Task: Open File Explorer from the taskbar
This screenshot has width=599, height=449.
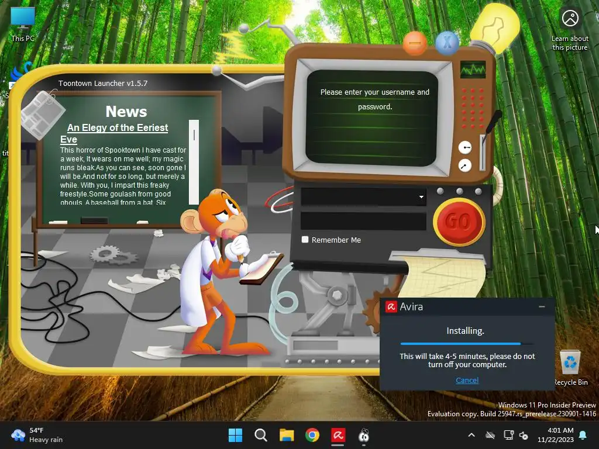Action: [287, 435]
